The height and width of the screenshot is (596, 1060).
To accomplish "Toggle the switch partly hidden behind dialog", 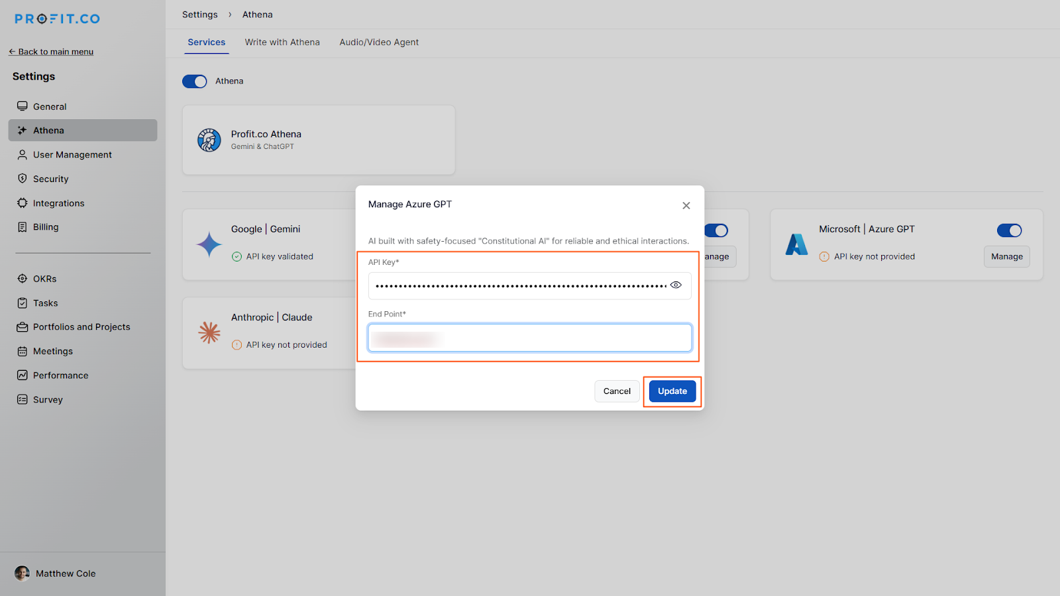I will coord(716,230).
